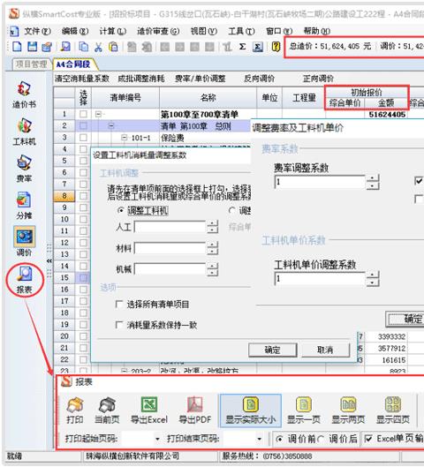Click 确定 in the 消耗量调整系数 dialog
This screenshot has width=424, height=467.
coord(273,350)
